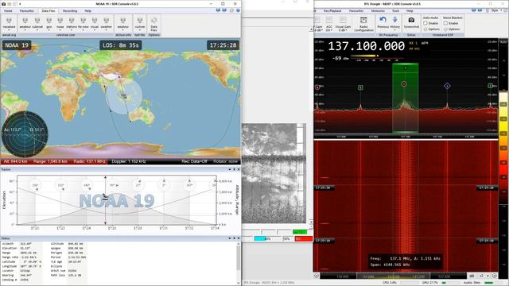Expand the newbies dropdown arrow

click(9, 30)
